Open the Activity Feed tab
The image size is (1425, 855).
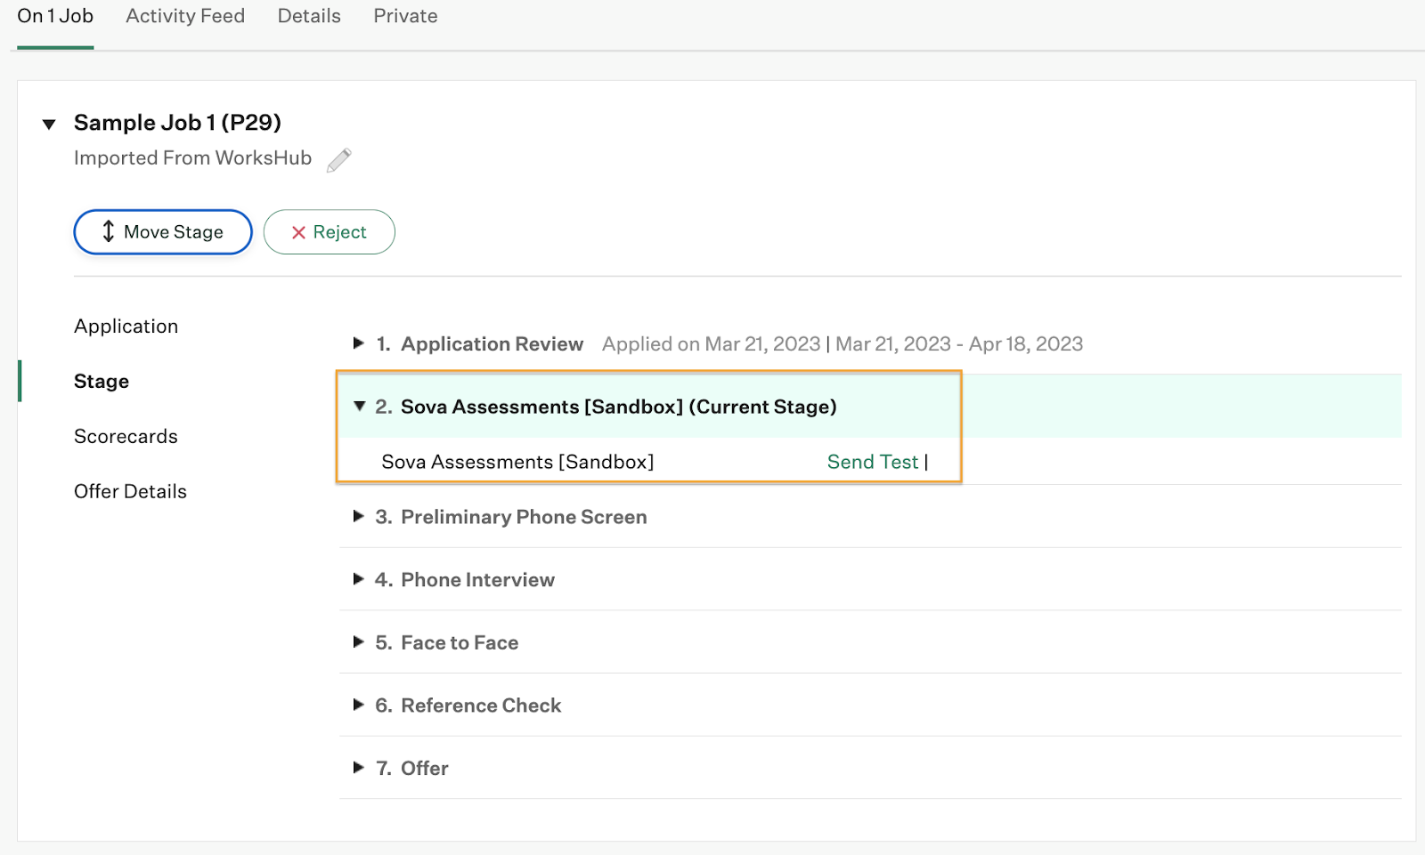point(185,16)
